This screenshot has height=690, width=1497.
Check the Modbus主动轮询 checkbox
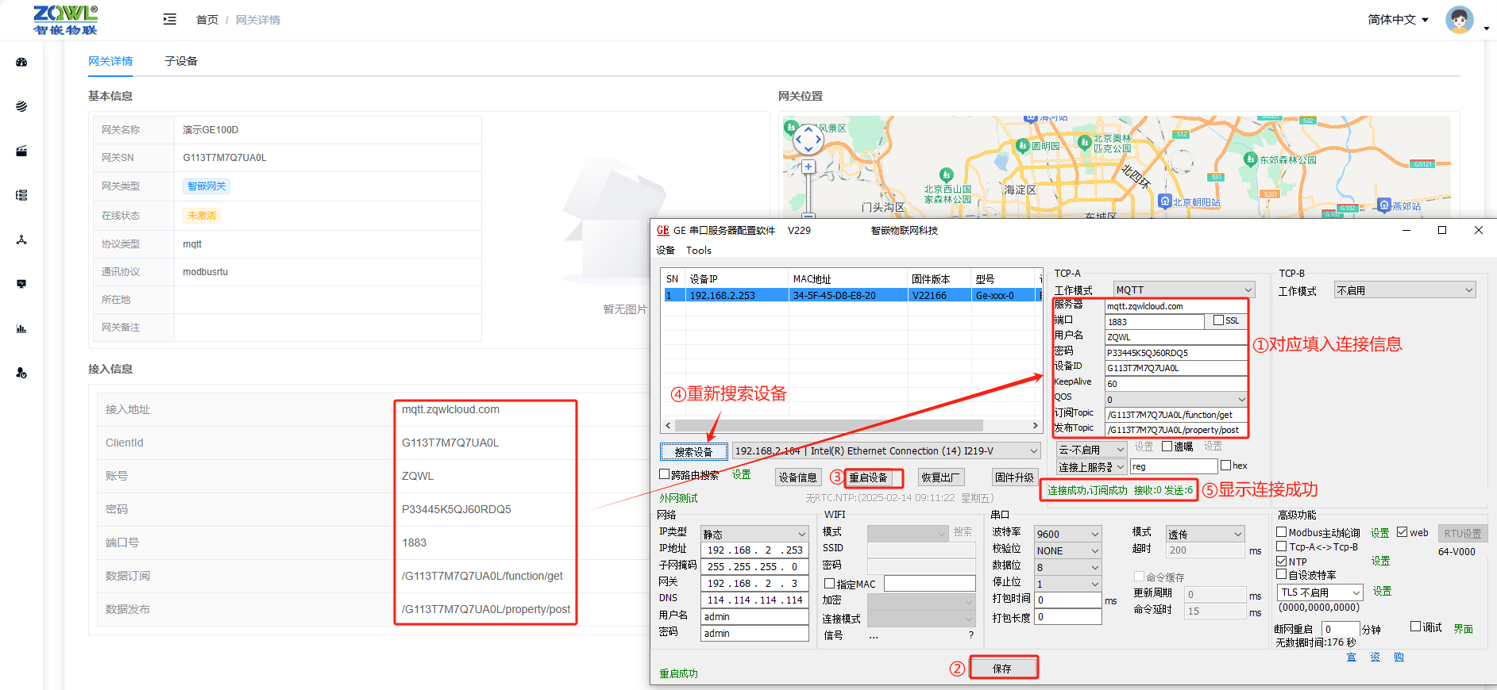click(x=1281, y=532)
